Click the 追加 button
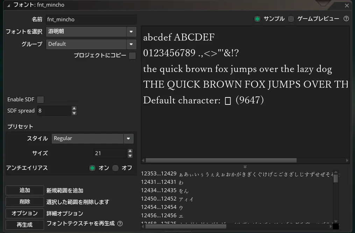The image size is (355, 233). tap(25, 190)
